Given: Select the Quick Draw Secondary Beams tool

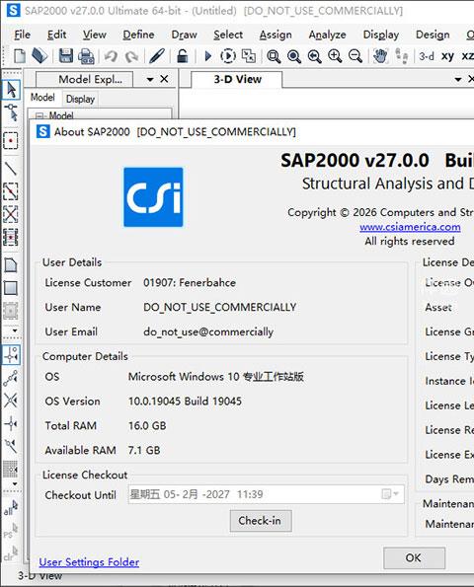Looking at the screenshot, I should click(11, 238).
